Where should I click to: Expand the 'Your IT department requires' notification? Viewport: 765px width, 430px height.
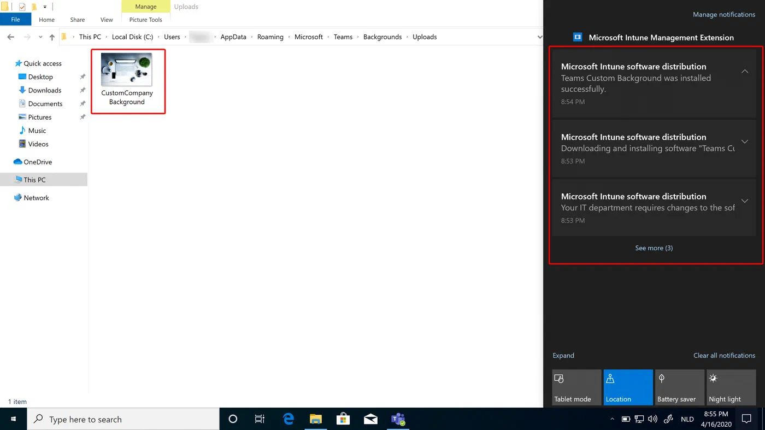[x=745, y=201]
